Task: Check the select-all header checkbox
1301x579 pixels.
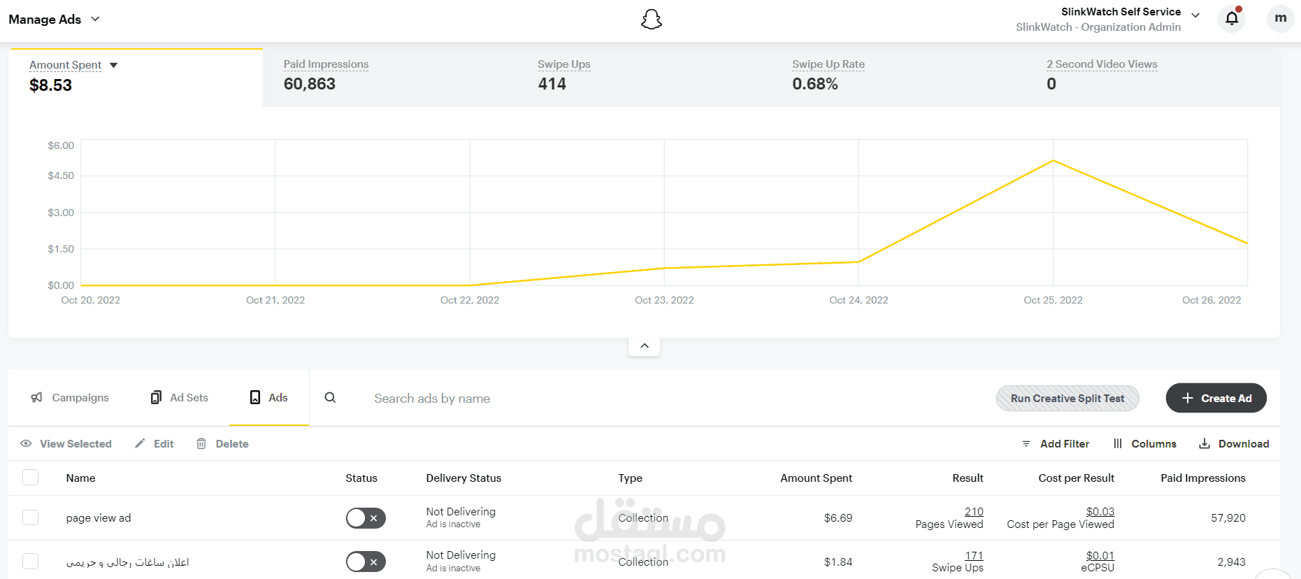Action: point(30,478)
